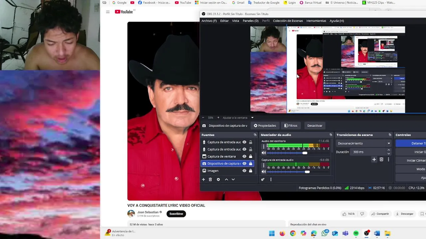Open the Editar menu
Image resolution: width=426 pixels, height=239 pixels.
(x=224, y=21)
